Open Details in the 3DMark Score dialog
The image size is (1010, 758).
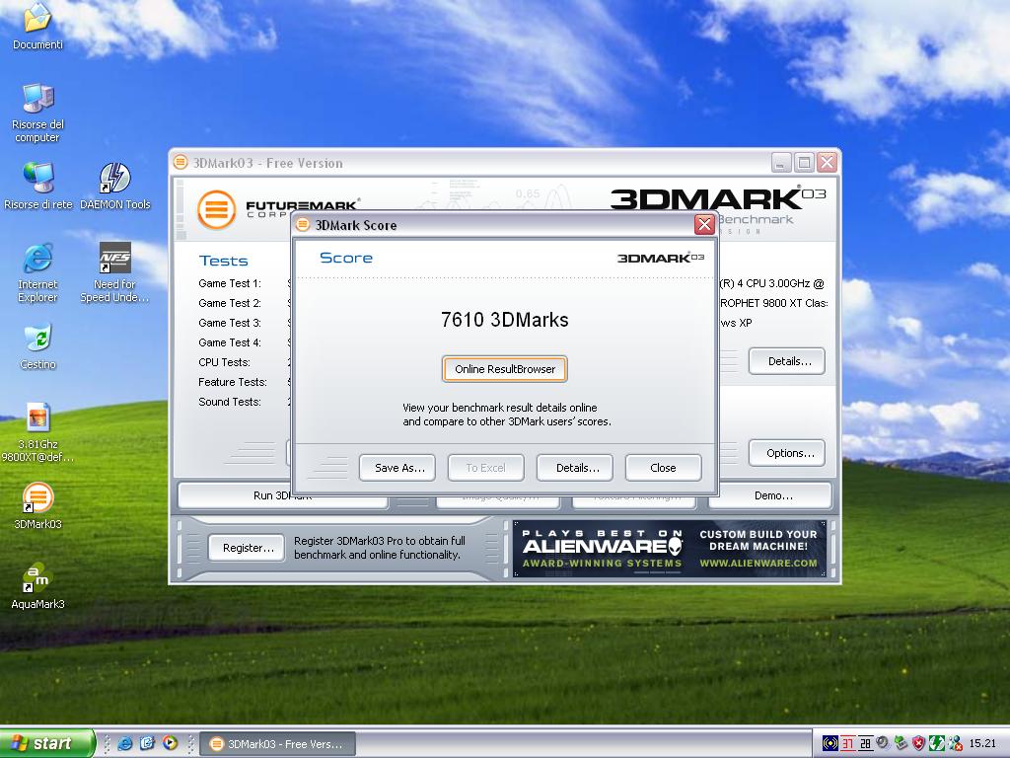coord(577,468)
